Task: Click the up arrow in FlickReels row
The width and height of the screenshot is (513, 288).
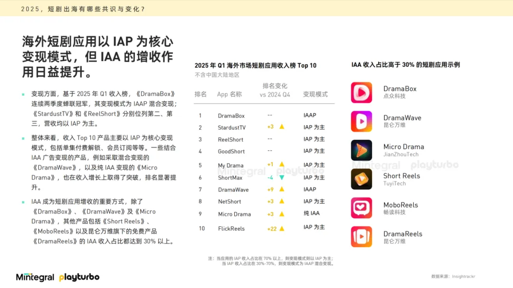Action: (282, 229)
